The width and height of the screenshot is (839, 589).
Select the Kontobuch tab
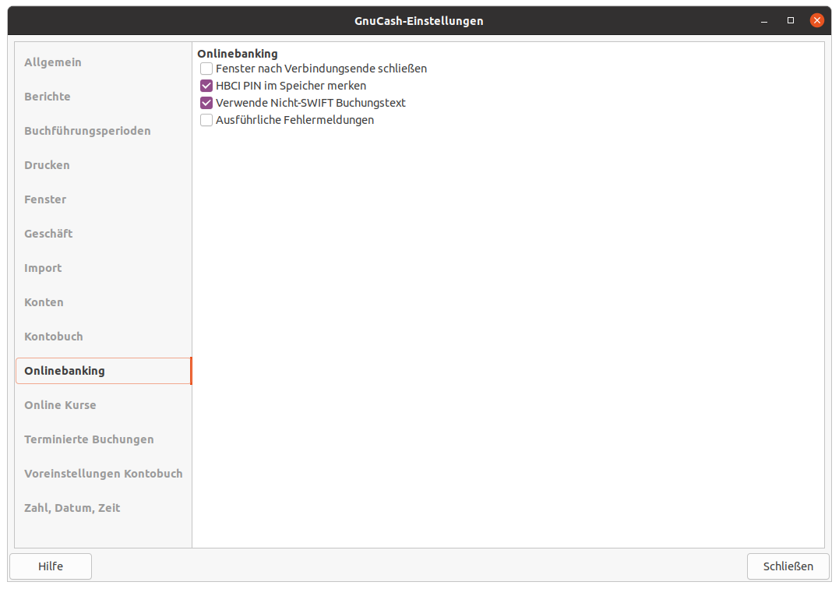[x=54, y=337]
